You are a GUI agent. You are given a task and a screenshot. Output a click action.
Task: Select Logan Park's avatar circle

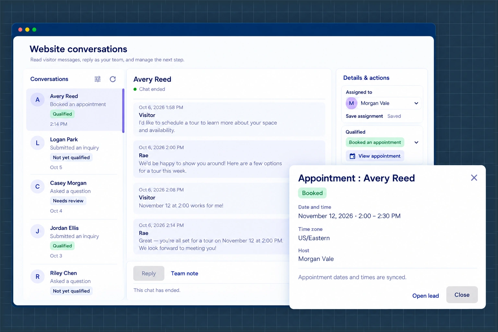(38, 143)
